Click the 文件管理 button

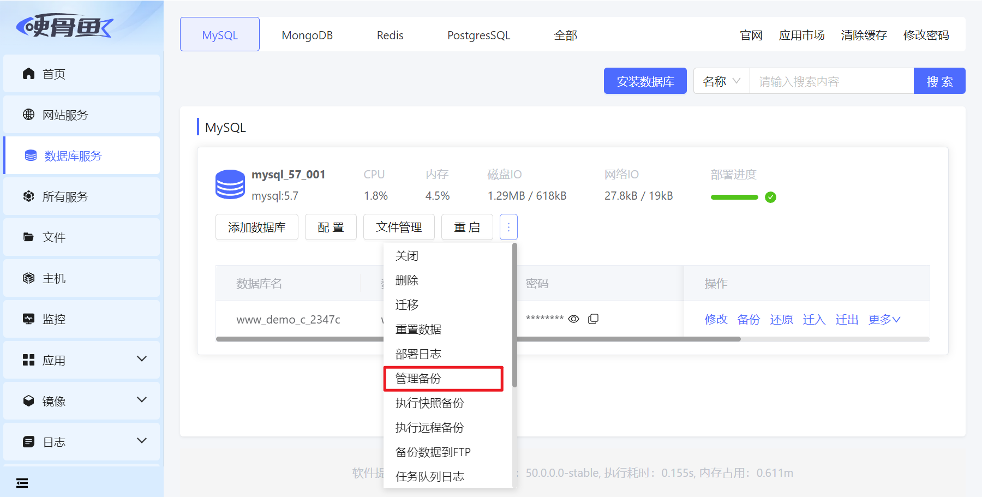pos(399,227)
